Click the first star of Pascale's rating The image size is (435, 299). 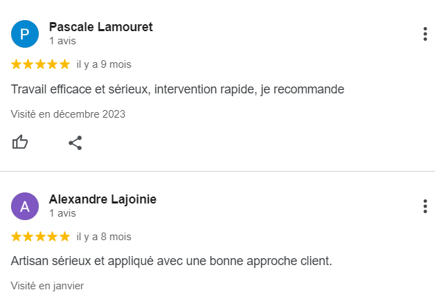[x=16, y=64]
